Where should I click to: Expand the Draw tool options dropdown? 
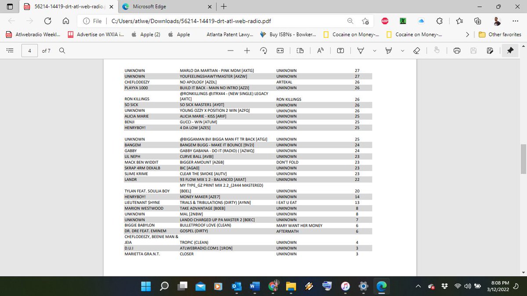pyautogui.click(x=374, y=51)
